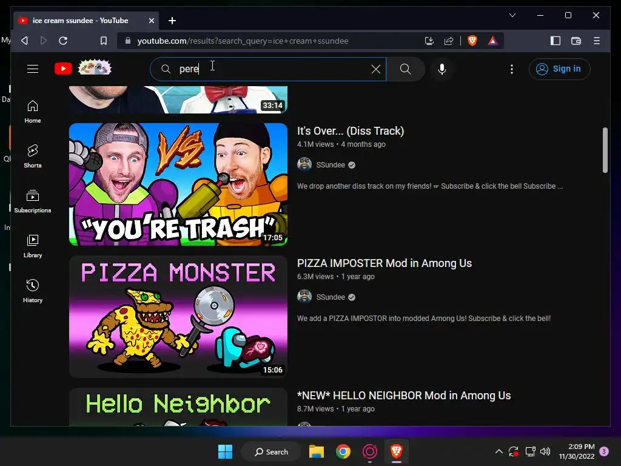This screenshot has width=621, height=466.
Task: Open the 33:14 video thumbnail
Action: (x=178, y=100)
